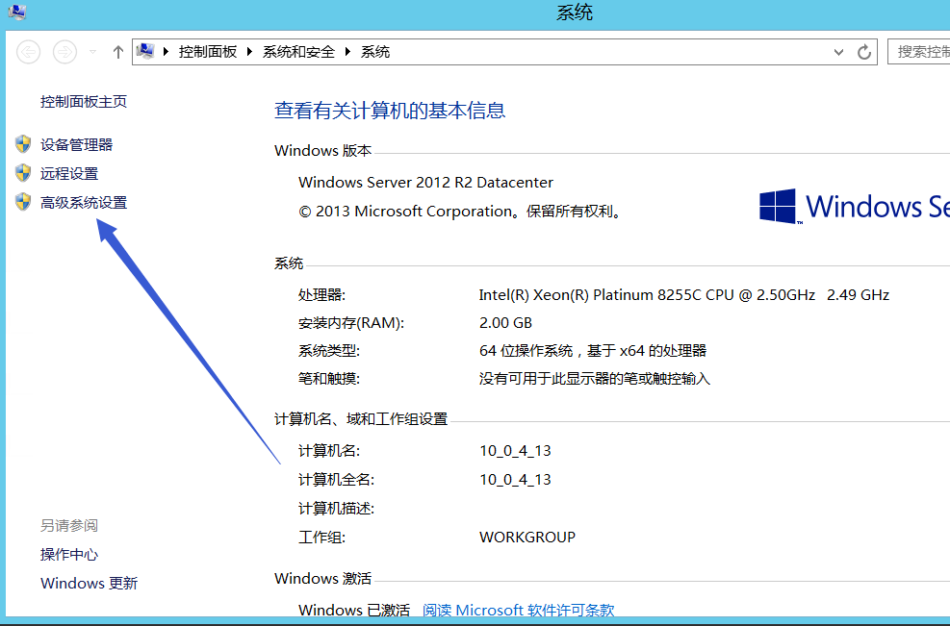This screenshot has height=626, width=950.
Task: Refresh the page using refresh icon
Action: point(864,52)
